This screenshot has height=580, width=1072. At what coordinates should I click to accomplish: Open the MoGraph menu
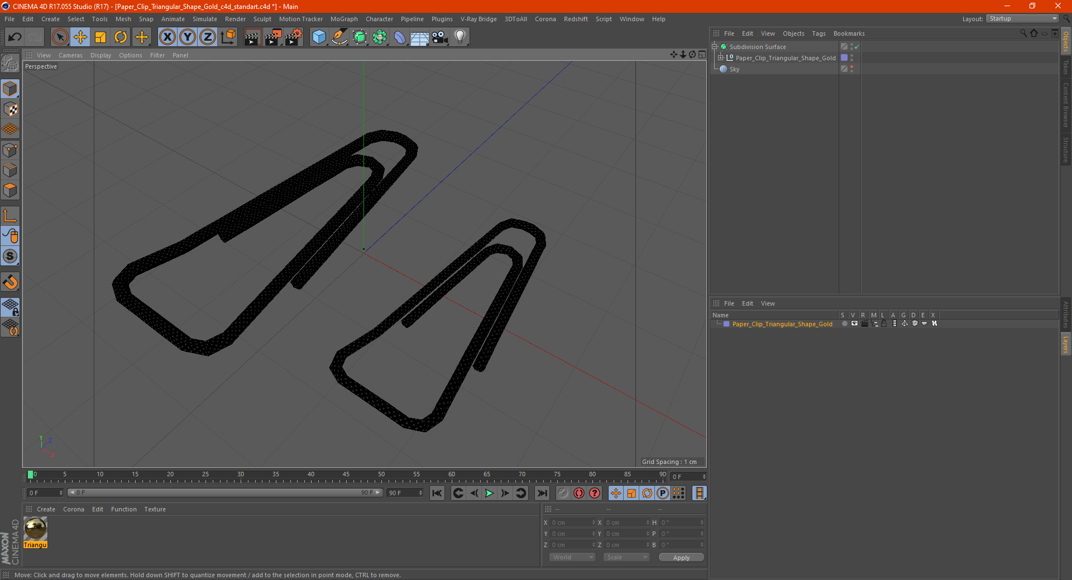(x=344, y=19)
